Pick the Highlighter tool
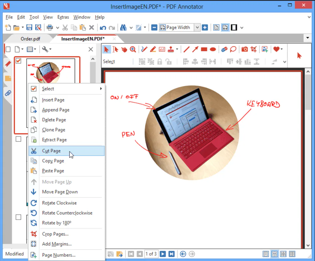This screenshot has height=261, width=315. pos(153,49)
